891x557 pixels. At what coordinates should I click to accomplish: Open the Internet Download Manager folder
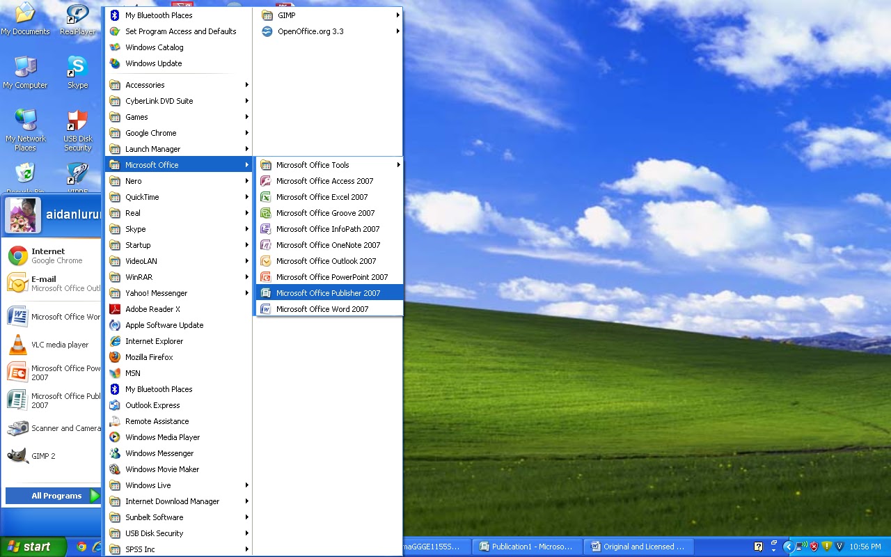pyautogui.click(x=178, y=501)
